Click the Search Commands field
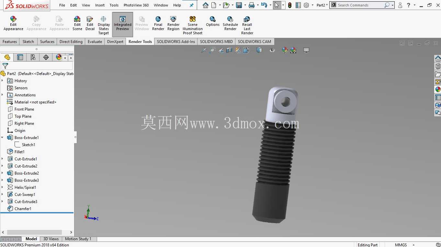The height and width of the screenshot is (247, 441). [x=362, y=5]
